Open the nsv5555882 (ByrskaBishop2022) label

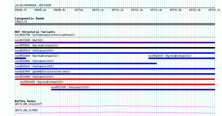[x=37, y=45]
